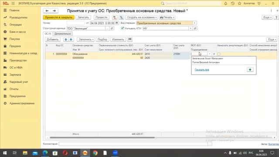Click the barcode search icon in table toolbar
The image size is (279, 157).
130,39
